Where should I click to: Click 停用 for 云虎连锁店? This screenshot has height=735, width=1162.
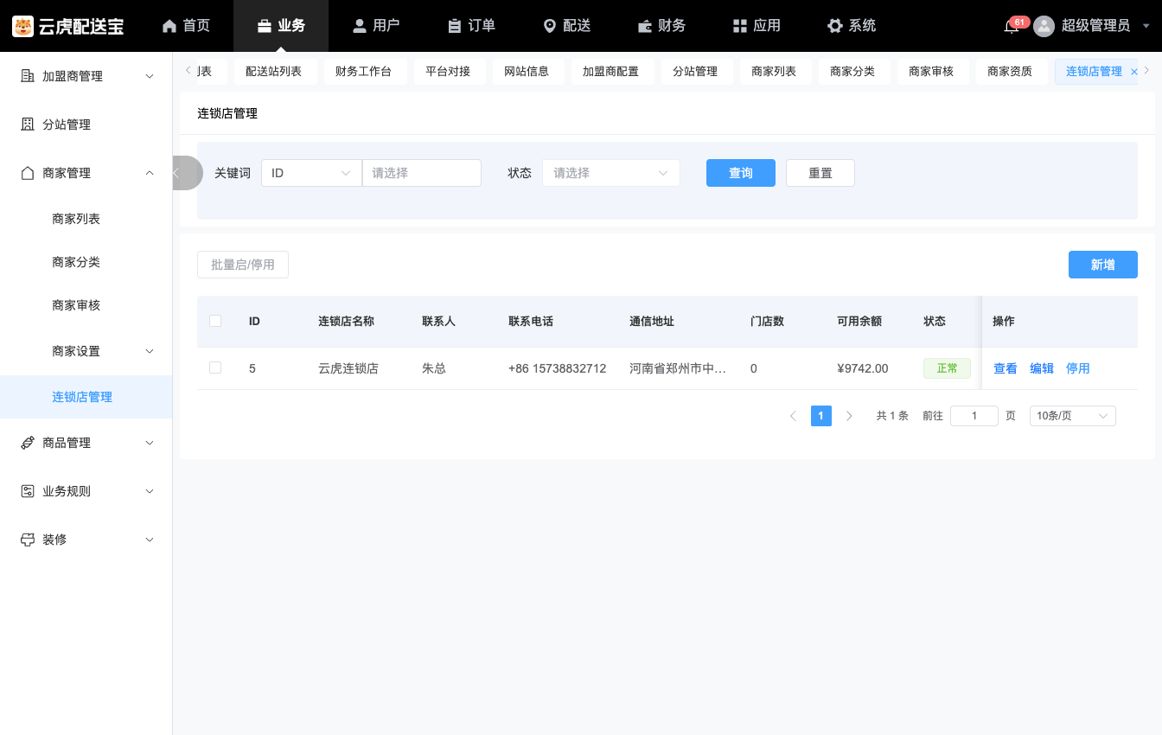(1078, 368)
